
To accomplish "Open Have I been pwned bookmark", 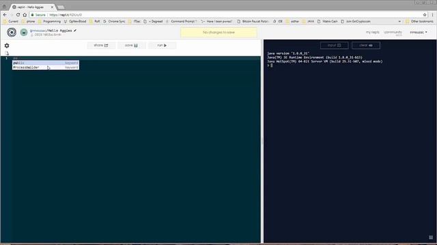I will 216,21.
